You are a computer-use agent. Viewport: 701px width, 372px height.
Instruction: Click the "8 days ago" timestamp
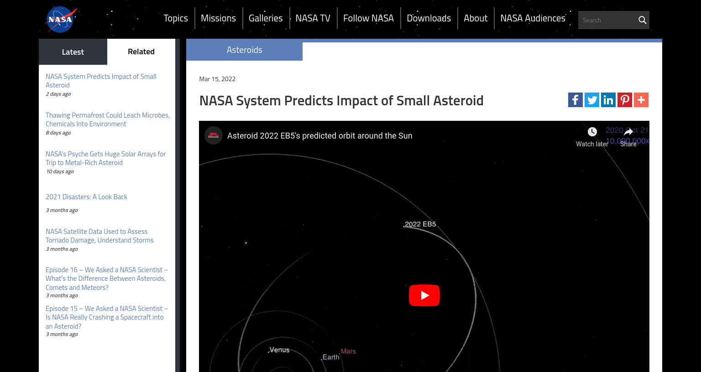tap(58, 133)
